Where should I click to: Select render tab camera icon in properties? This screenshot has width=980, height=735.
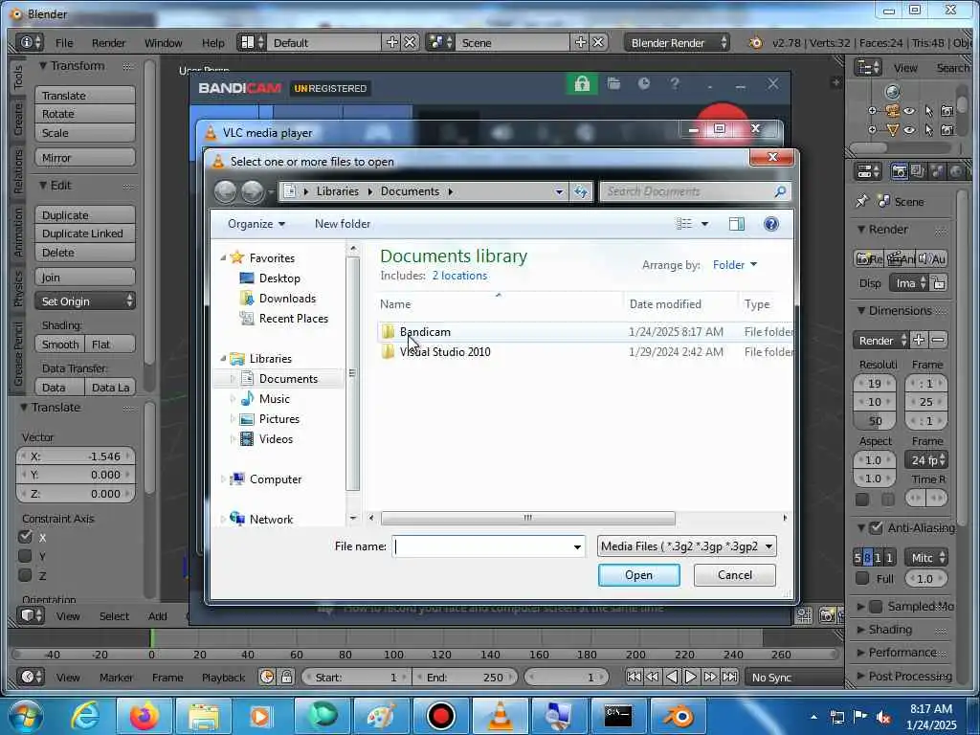click(899, 171)
